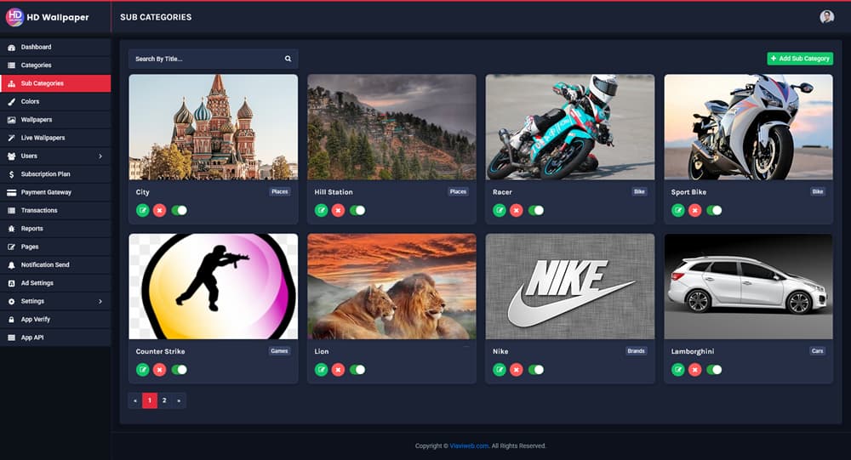851x460 pixels.
Task: Open Payment Gateway page
Action: [55, 192]
